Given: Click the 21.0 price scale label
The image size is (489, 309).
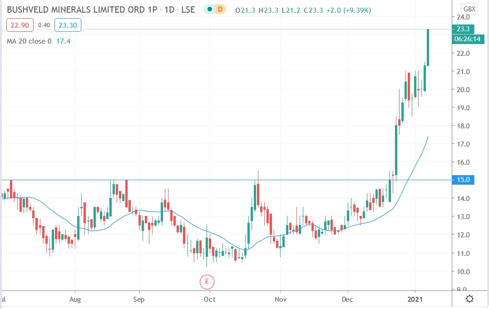Looking at the screenshot, I should [x=463, y=71].
